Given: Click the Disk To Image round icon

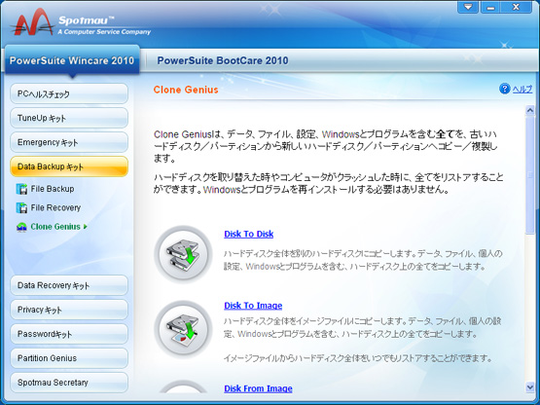Looking at the screenshot, I should pos(183,329).
